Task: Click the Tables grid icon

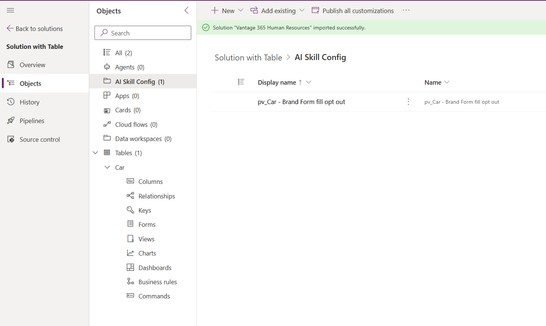Action: coord(107,153)
